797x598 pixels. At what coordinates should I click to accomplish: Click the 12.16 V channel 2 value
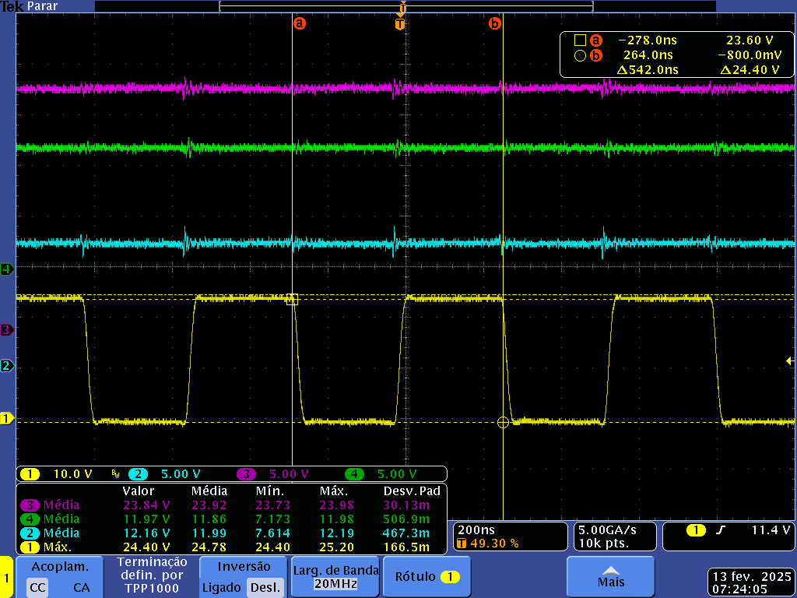pyautogui.click(x=146, y=533)
